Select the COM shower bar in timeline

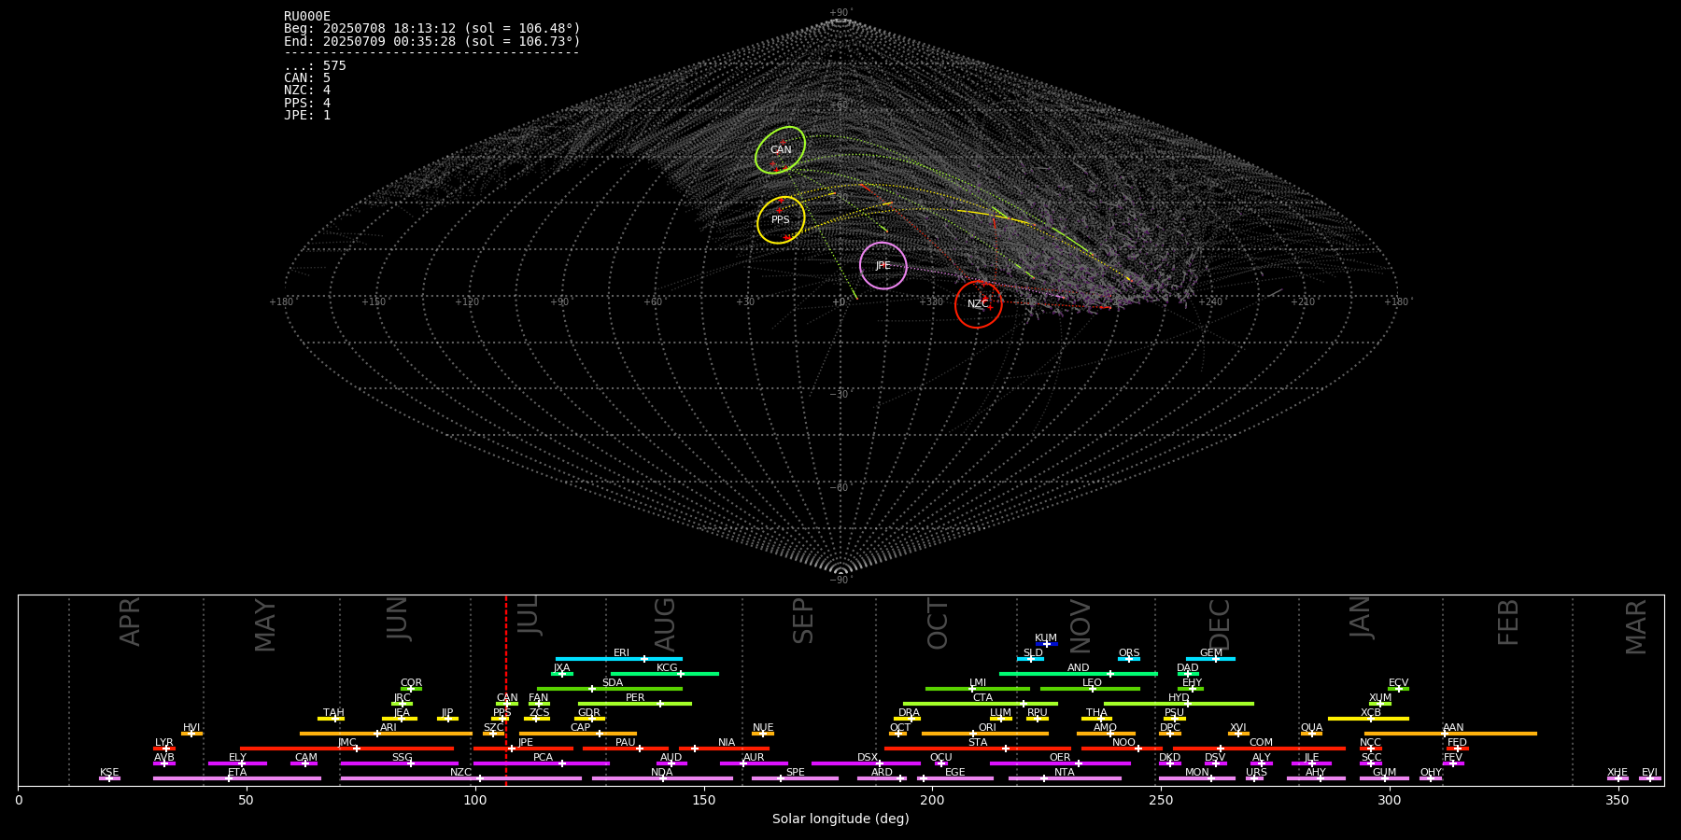pyautogui.click(x=1260, y=749)
